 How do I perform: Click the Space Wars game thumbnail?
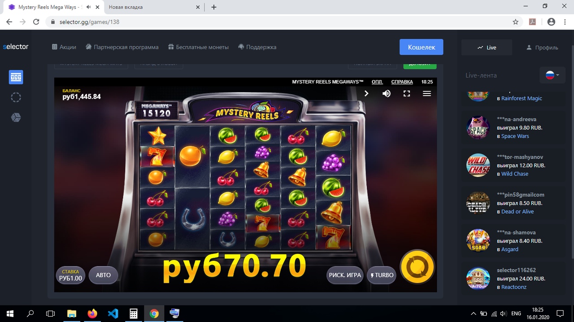click(x=478, y=127)
